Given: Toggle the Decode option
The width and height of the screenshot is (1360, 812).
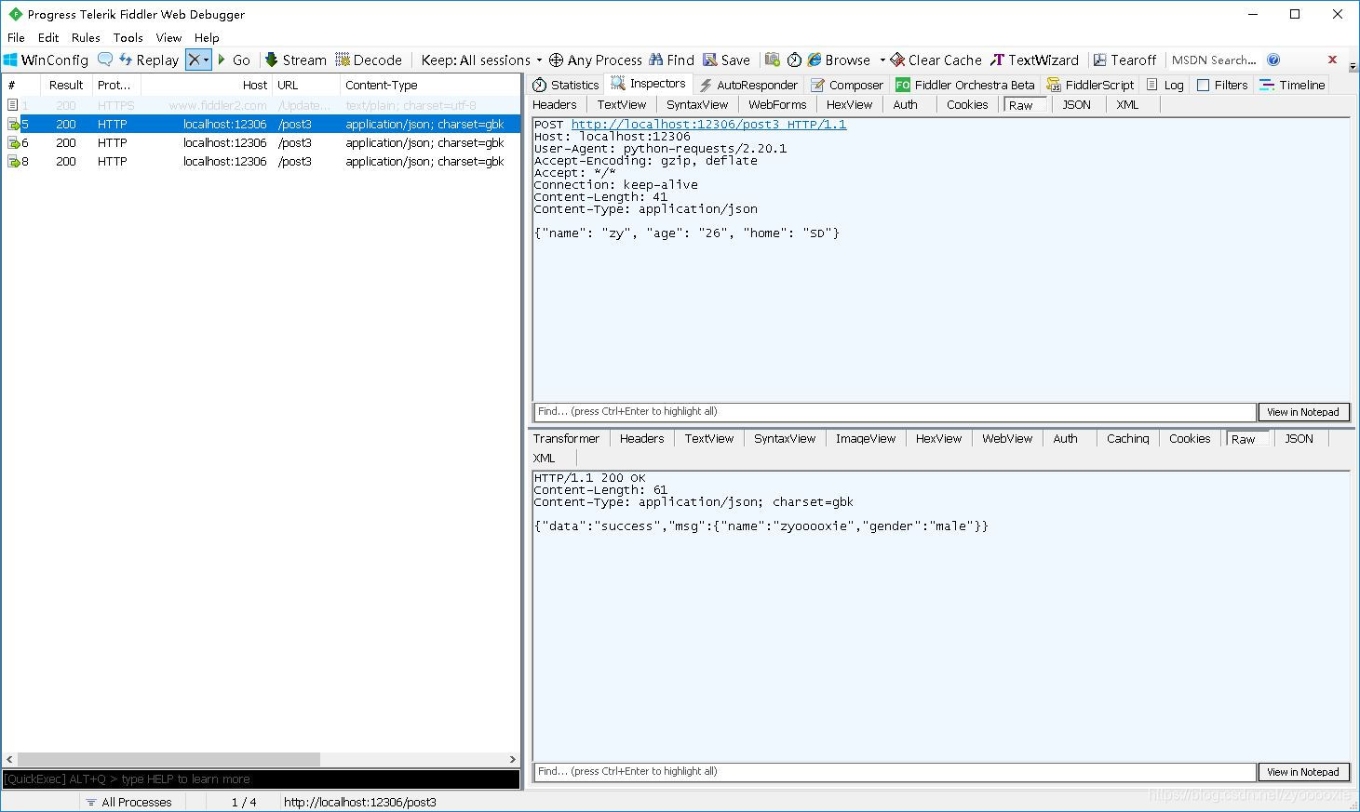Looking at the screenshot, I should tap(369, 60).
